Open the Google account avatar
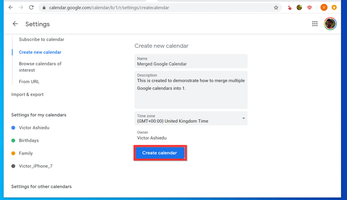Screen dimensions: 347x200 point(330,24)
